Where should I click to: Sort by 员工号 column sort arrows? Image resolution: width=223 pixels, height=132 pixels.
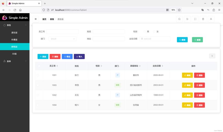click(57, 66)
